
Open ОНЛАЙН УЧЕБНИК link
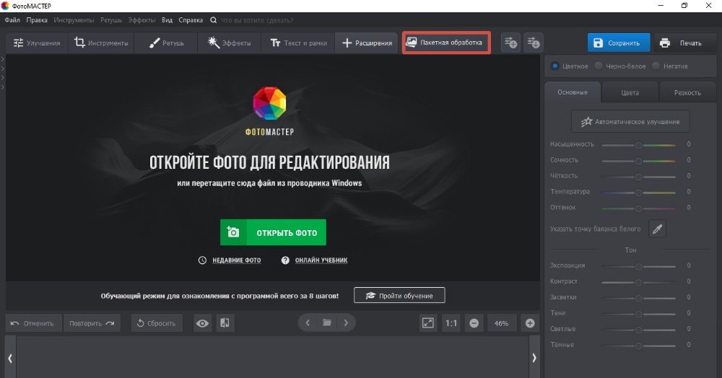(x=321, y=260)
